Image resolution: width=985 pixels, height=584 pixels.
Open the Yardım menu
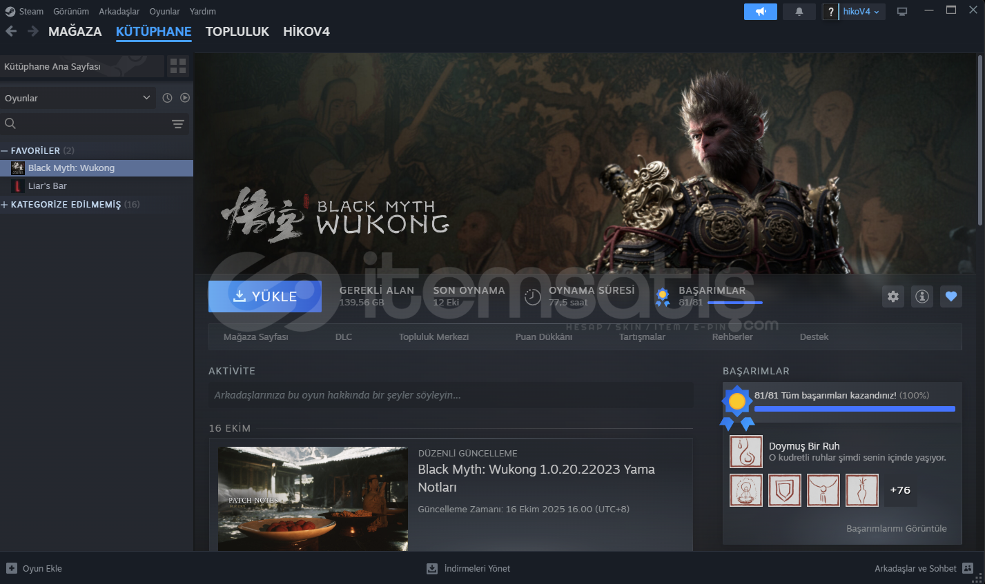point(203,11)
